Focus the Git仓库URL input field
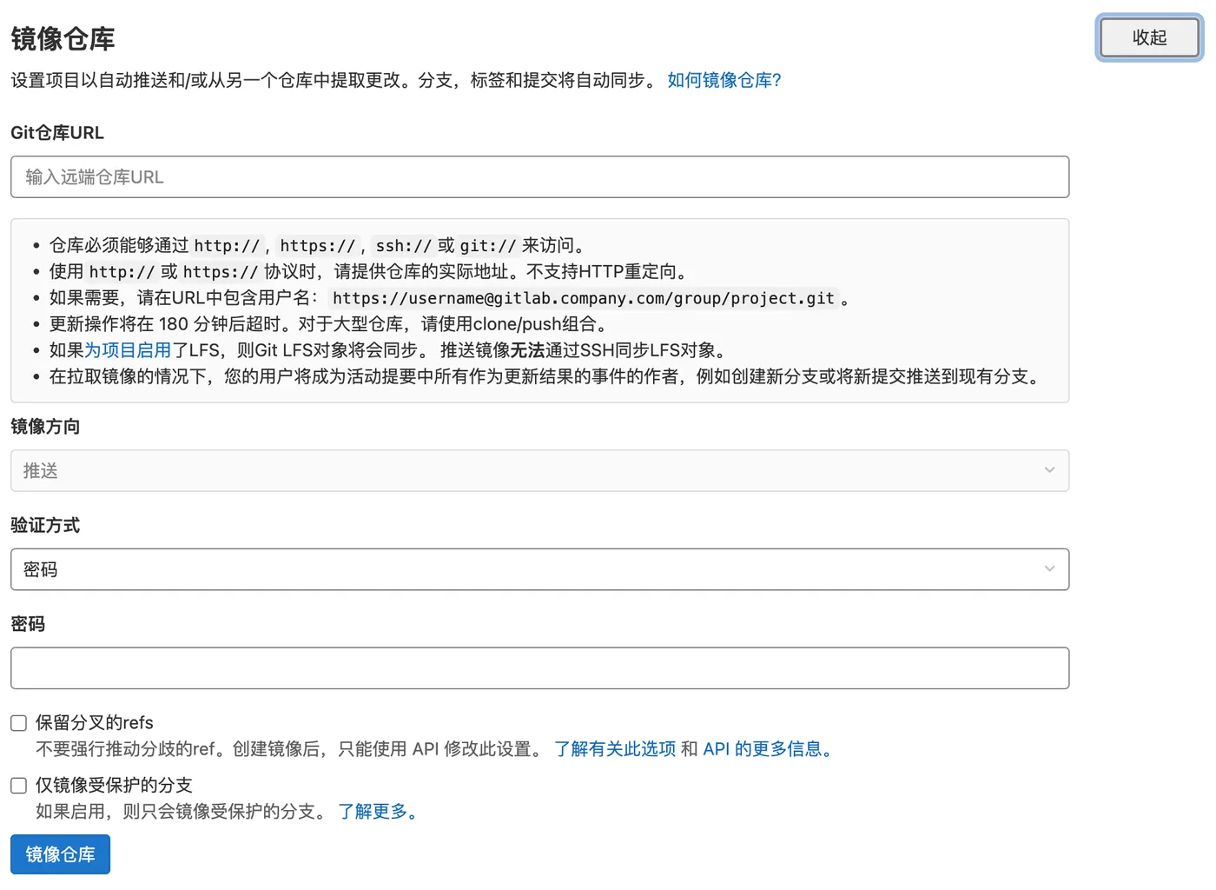 (539, 176)
